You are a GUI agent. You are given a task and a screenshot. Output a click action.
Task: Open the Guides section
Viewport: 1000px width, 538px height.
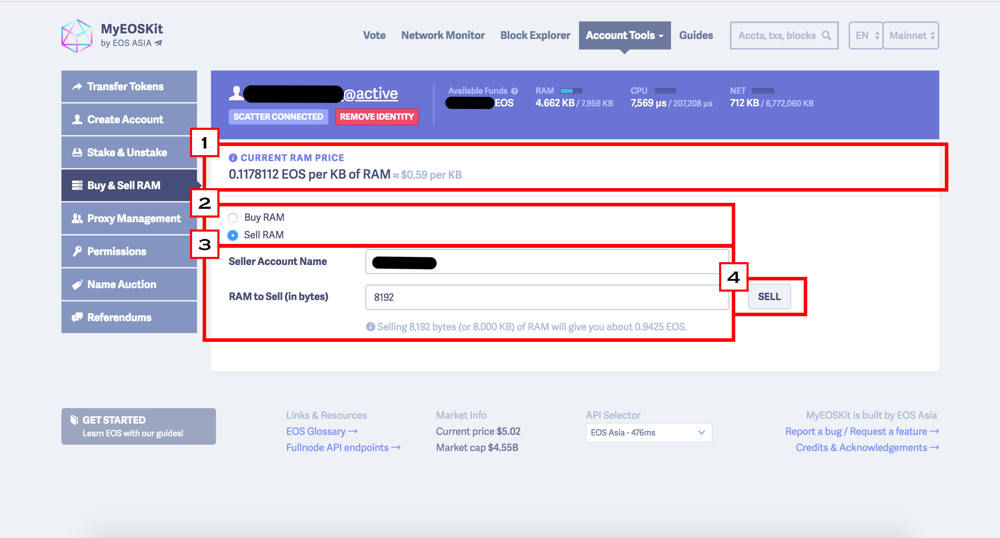tap(696, 35)
